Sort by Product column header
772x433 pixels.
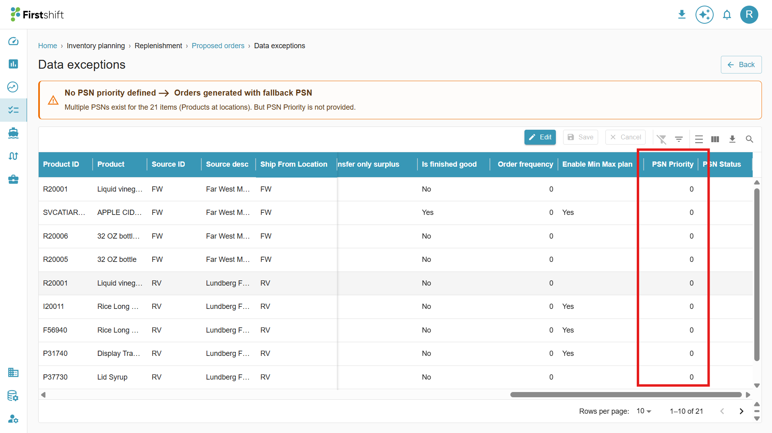111,164
